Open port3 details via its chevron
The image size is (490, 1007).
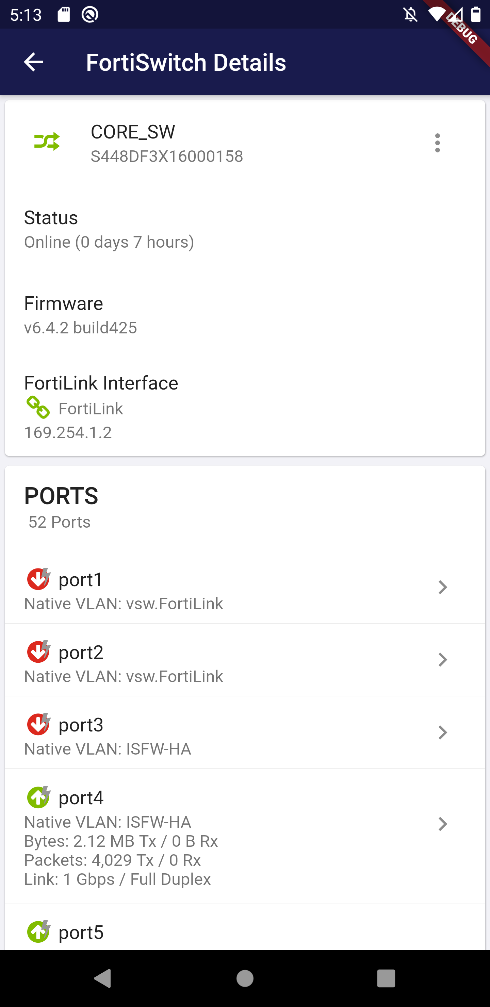(x=442, y=732)
